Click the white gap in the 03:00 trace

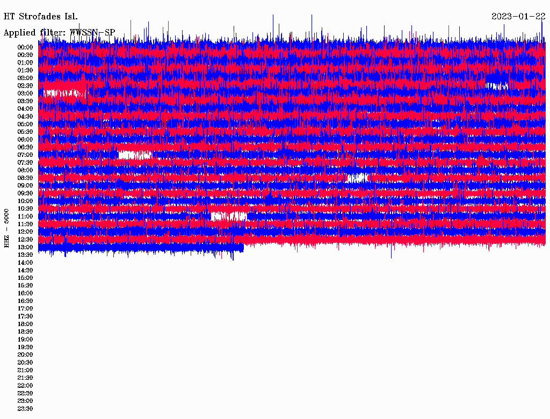[64, 93]
